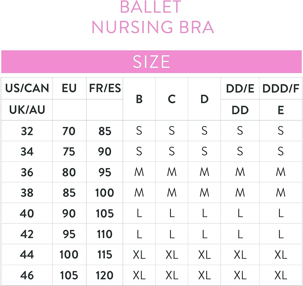Click FR/ES size 120 cell

pyautogui.click(x=105, y=275)
